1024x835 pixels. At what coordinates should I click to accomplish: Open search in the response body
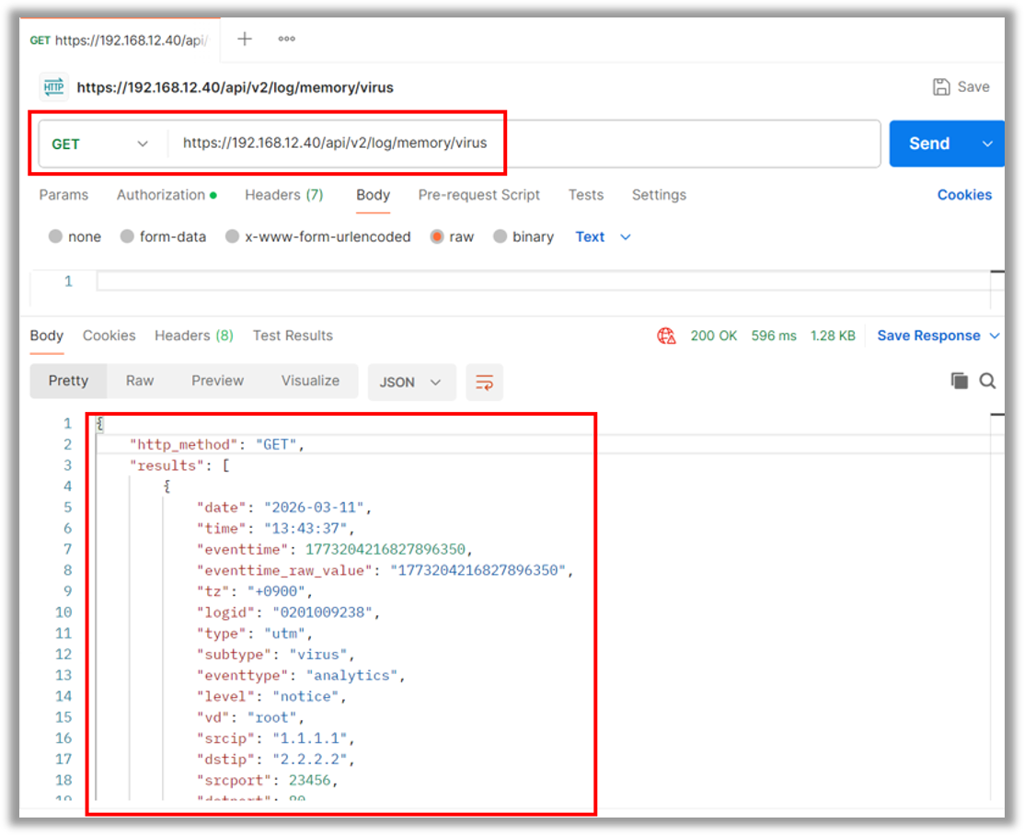coord(987,381)
